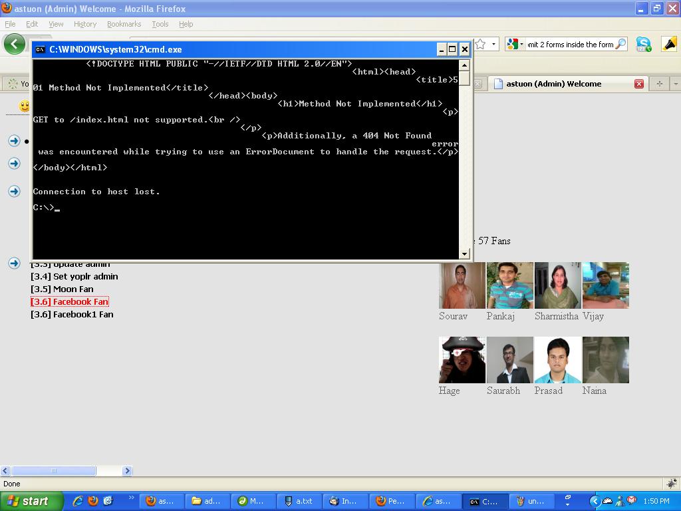Screen dimensions: 681x511
Task: Open the Bookmarks menu in Firefox
Action: click(x=124, y=24)
